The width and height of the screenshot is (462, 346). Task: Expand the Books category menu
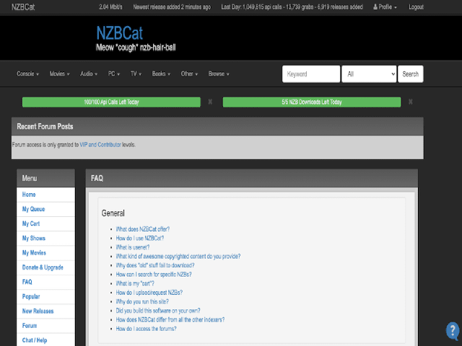(161, 74)
